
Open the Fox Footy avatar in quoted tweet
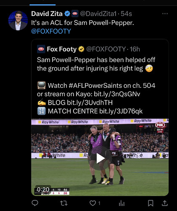pos(41,49)
